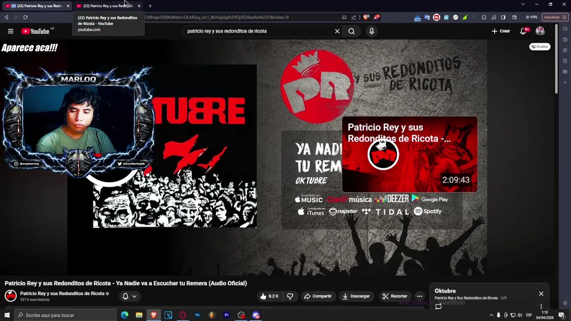Start voice search with the microphone icon
The height and width of the screenshot is (321, 571).
[372, 31]
